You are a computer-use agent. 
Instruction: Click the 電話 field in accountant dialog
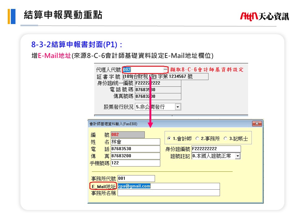tap(135, 149)
